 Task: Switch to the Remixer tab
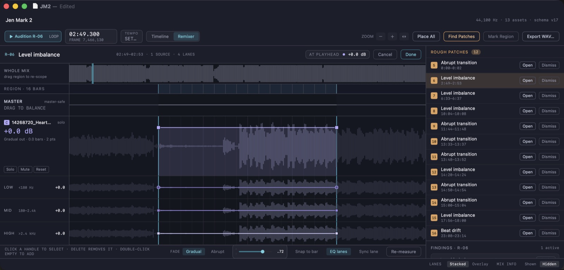coord(186,36)
